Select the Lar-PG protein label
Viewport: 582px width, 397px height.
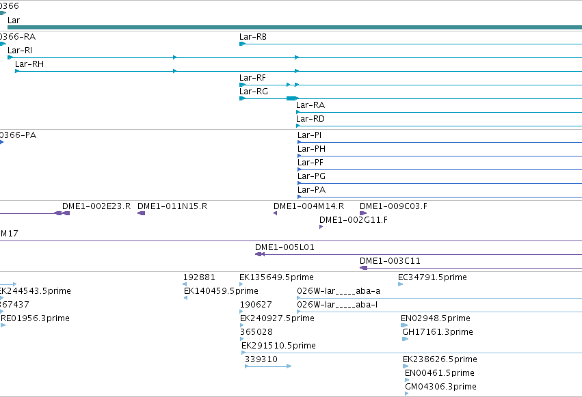coord(311,176)
